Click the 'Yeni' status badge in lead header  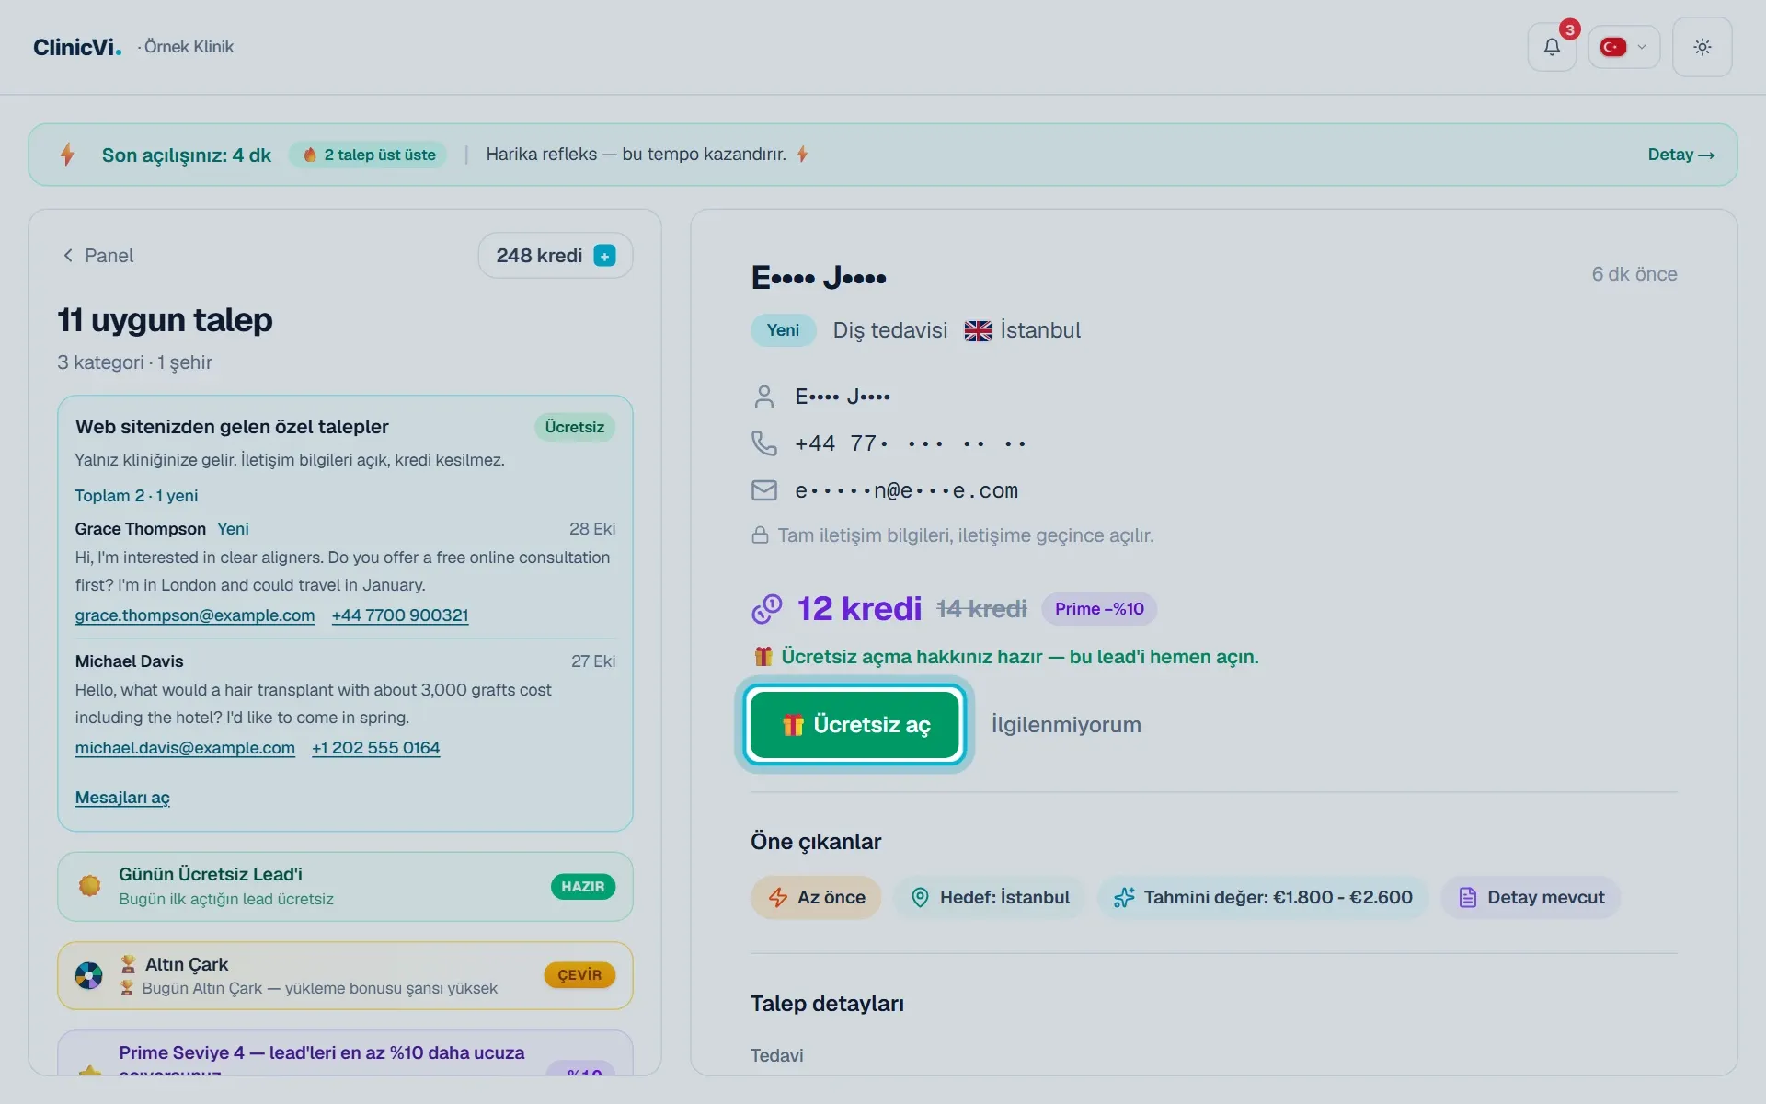pyautogui.click(x=783, y=330)
